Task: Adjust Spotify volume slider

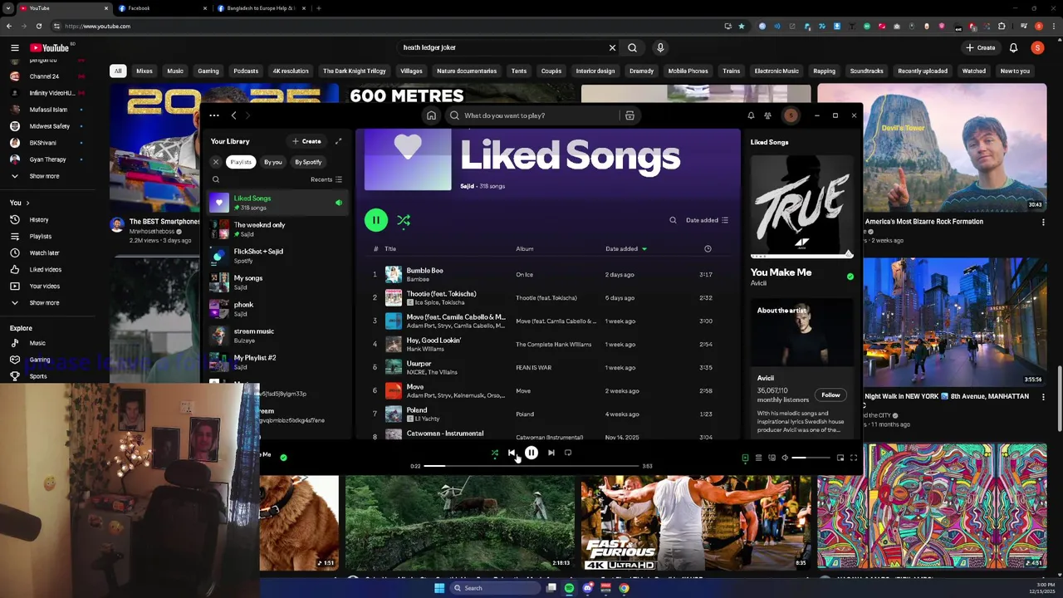Action: pos(811,458)
